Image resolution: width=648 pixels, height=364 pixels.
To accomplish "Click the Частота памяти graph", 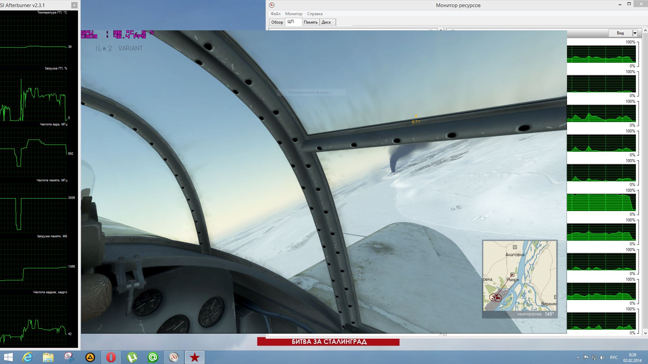I will pyautogui.click(x=34, y=208).
